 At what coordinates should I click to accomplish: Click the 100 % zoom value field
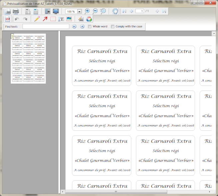pyautogui.click(x=71, y=11)
